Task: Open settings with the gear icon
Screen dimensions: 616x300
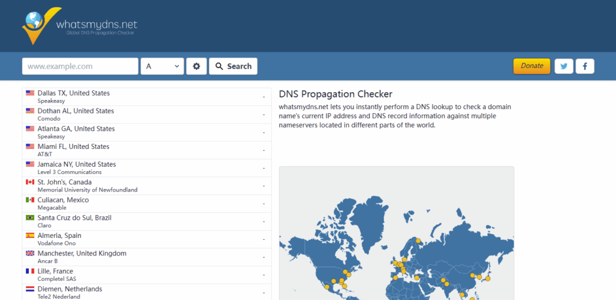Action: coord(196,66)
